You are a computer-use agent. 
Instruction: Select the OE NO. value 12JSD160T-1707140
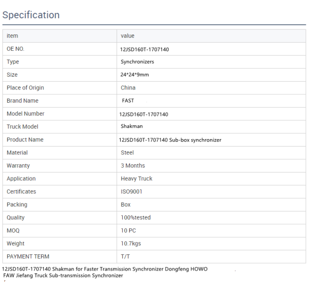point(144,50)
